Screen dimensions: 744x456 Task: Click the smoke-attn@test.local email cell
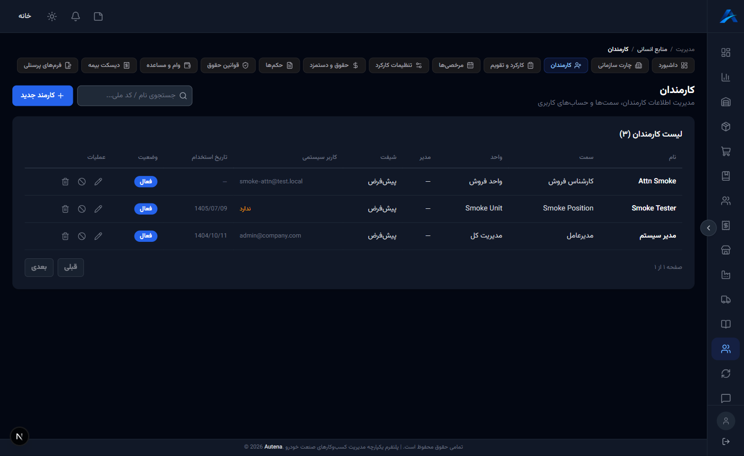271,181
